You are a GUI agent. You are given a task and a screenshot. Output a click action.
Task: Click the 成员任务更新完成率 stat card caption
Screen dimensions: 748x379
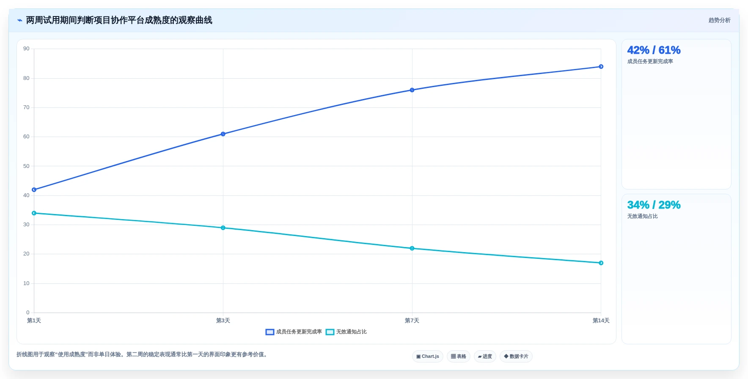pos(650,62)
